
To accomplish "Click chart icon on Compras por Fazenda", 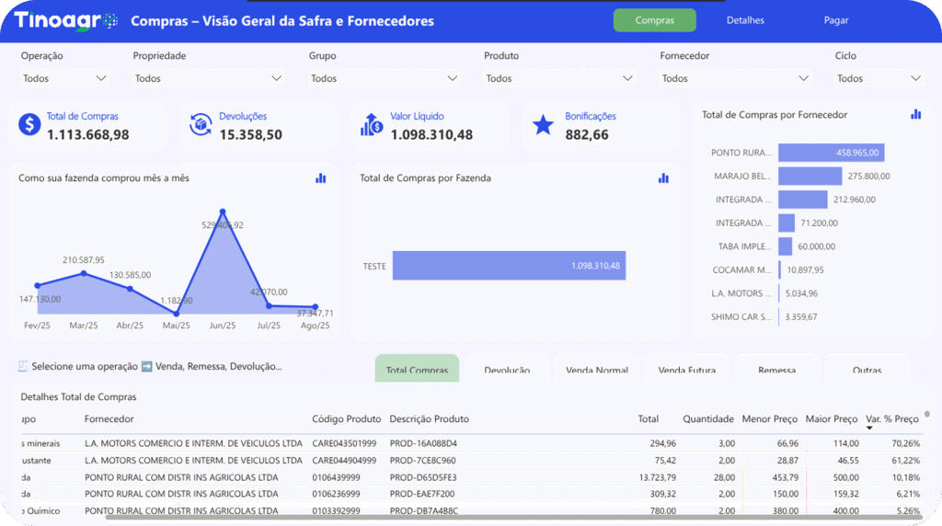I will [663, 178].
